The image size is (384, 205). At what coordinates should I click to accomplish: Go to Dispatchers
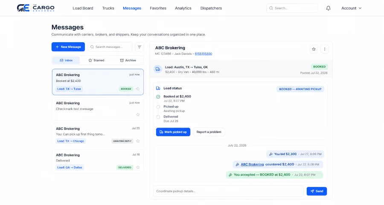pos(211,8)
